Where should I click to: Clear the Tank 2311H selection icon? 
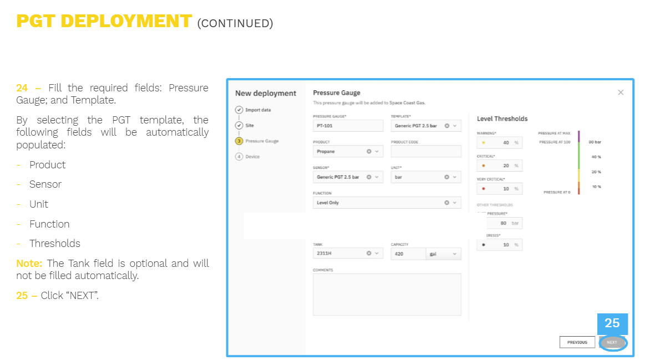click(369, 254)
